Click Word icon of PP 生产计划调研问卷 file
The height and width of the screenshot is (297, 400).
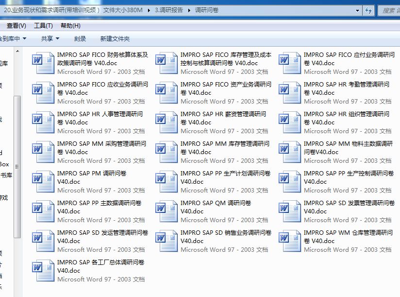167,182
